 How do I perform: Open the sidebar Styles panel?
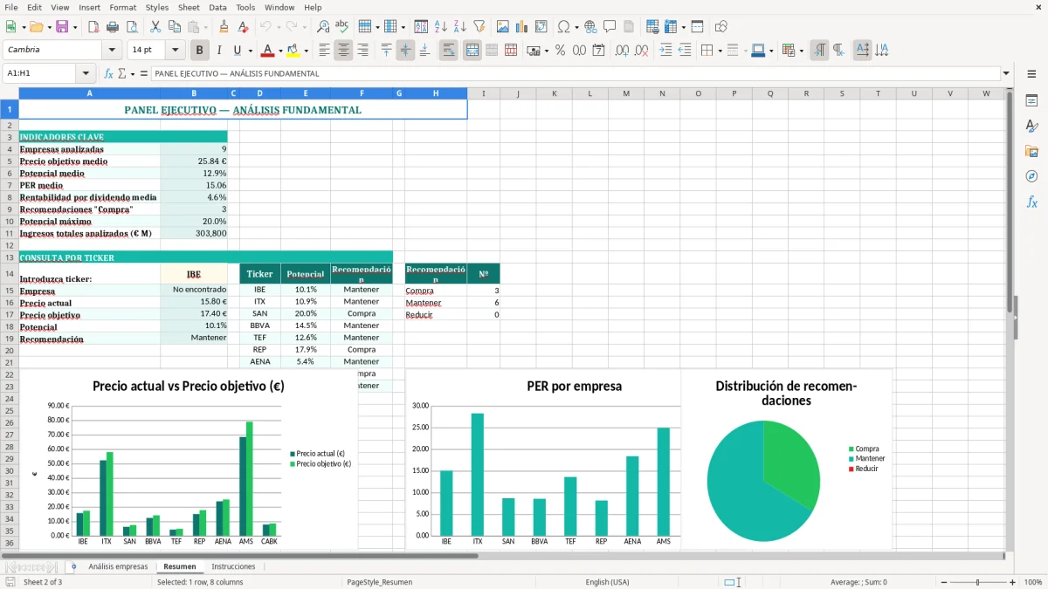coord(1031,126)
